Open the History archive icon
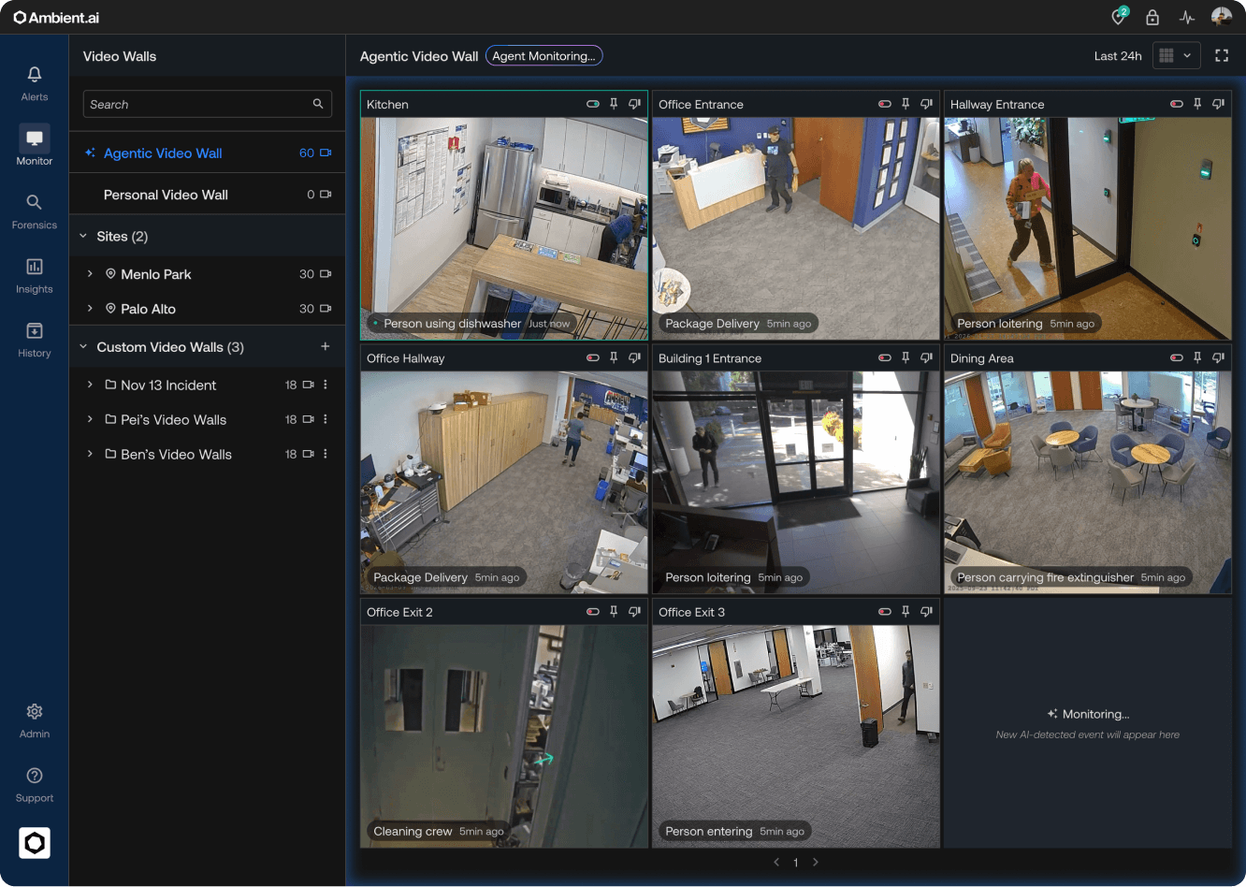 (x=35, y=330)
